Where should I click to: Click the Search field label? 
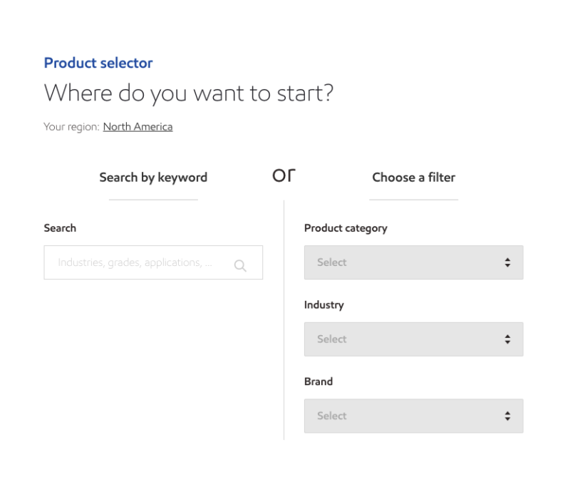point(60,228)
